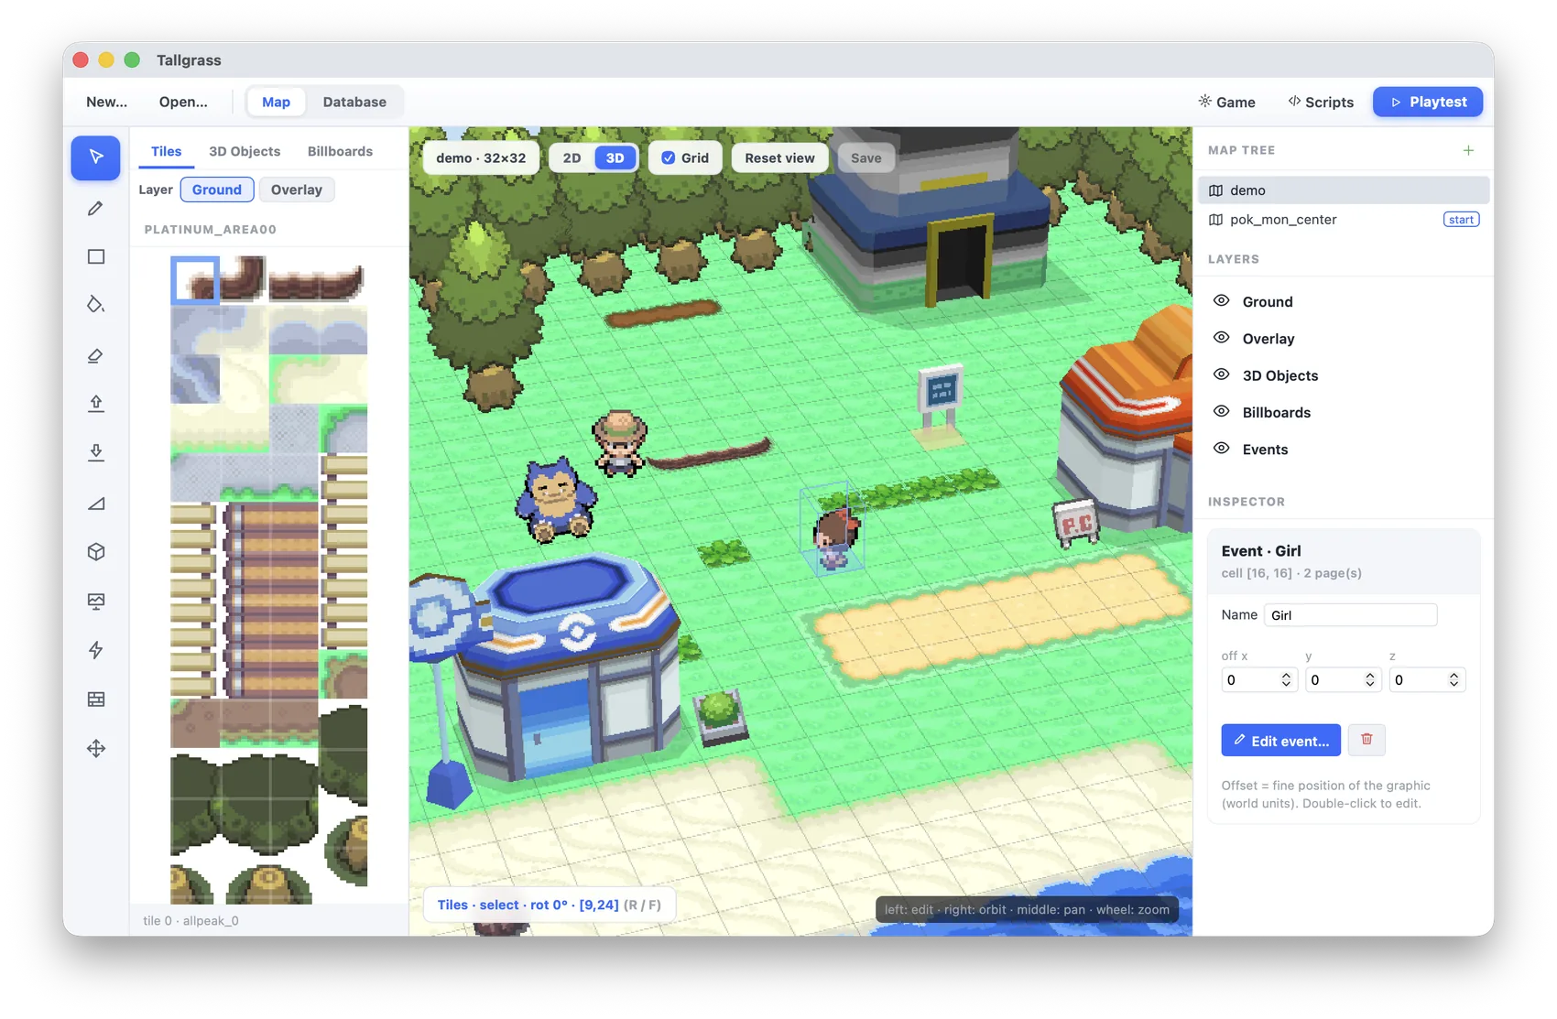Select the Girl event sprite on map
The width and height of the screenshot is (1557, 1019).
click(835, 539)
